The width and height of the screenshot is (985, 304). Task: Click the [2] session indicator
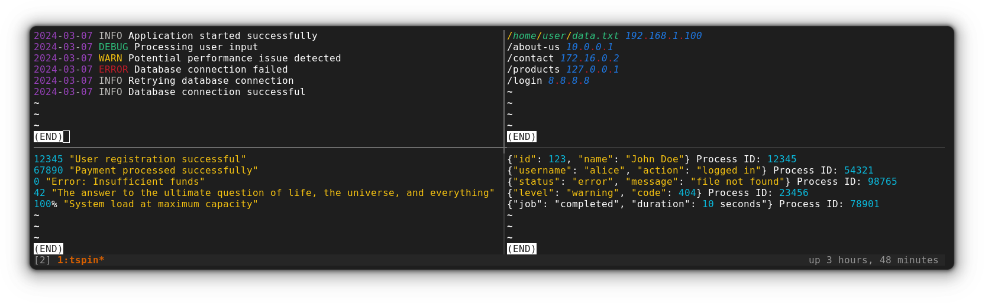click(43, 260)
